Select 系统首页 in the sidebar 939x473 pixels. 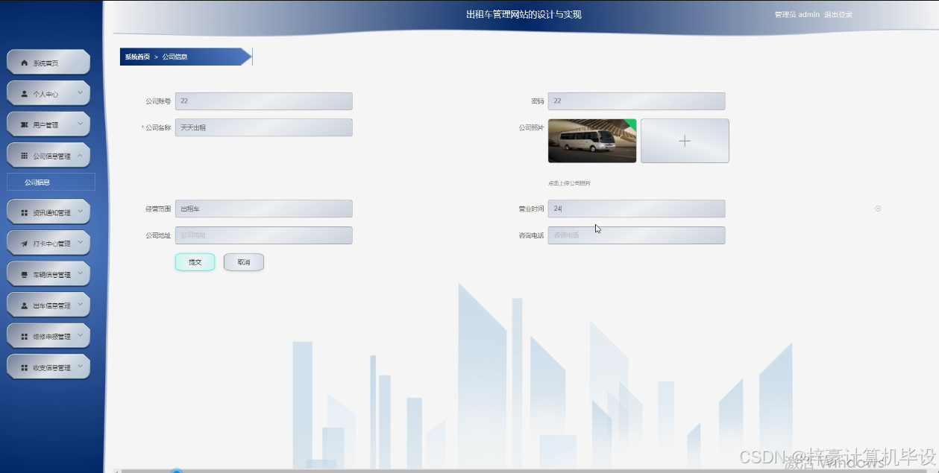click(48, 62)
